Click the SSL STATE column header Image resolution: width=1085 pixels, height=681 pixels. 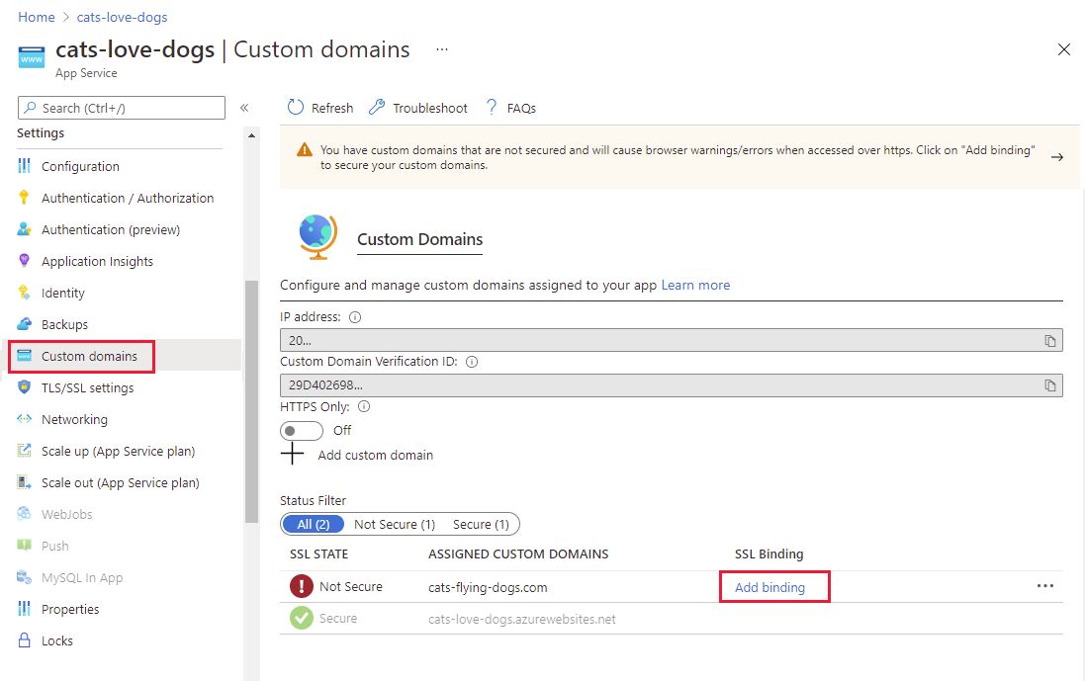tap(319, 554)
